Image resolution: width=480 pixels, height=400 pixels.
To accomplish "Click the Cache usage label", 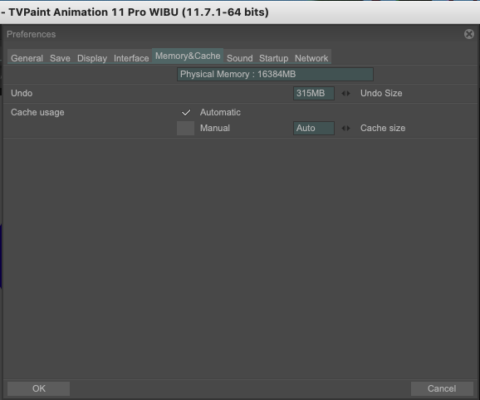I will (37, 113).
